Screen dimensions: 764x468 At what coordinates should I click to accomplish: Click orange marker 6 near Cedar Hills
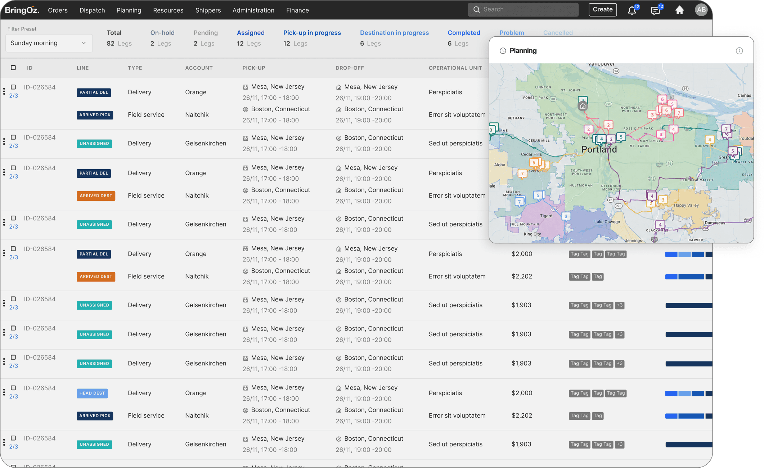point(534,163)
